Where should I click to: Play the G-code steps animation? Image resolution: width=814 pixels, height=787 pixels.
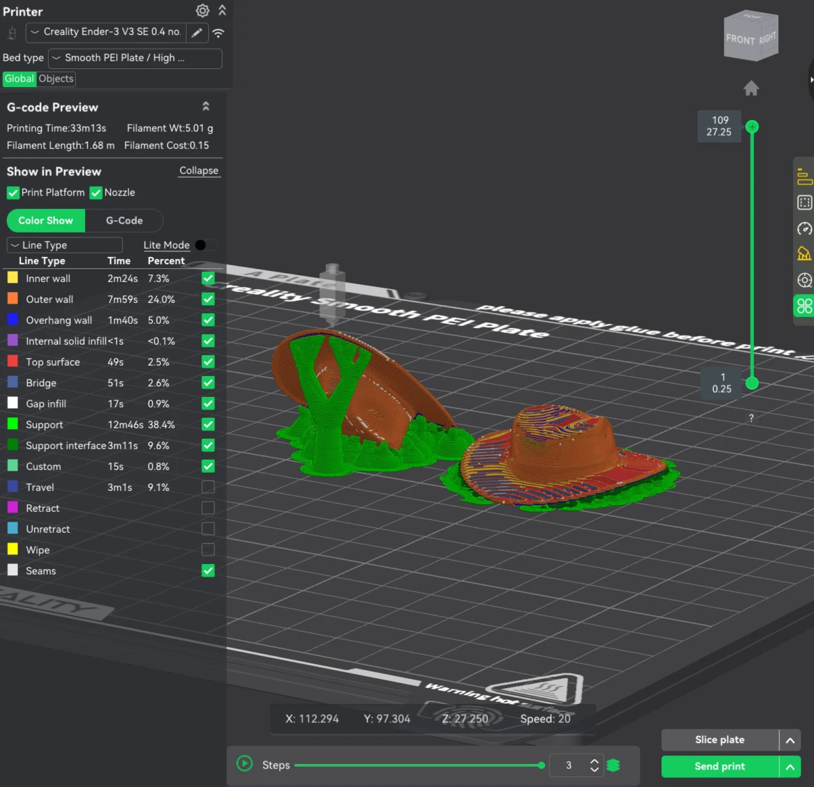[244, 763]
